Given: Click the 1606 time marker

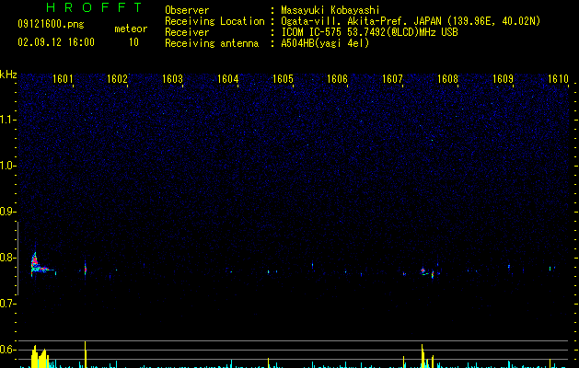Looking at the screenshot, I should point(338,78).
